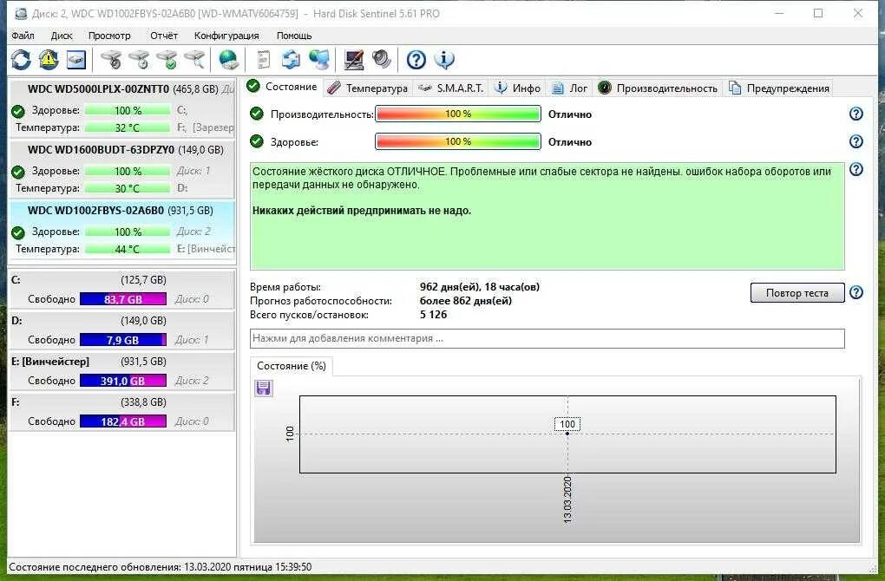Click the disk with clock test icon

click(139, 59)
